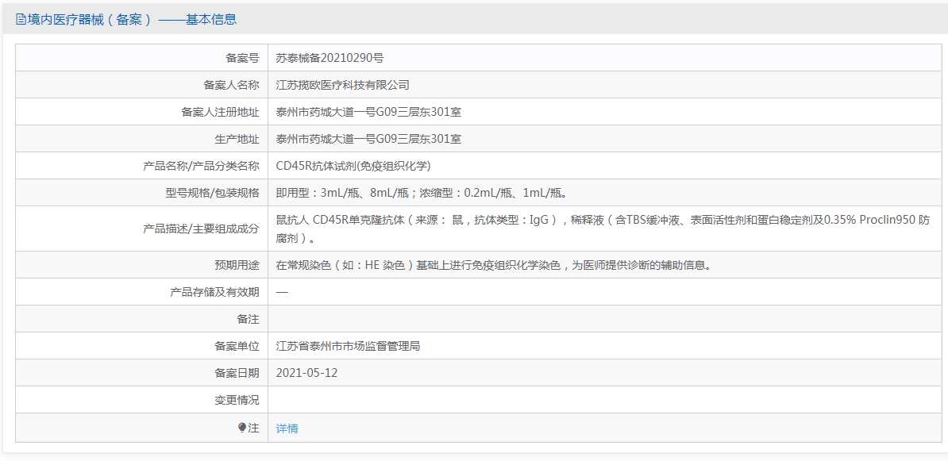Open the 详情 details link

click(x=287, y=428)
